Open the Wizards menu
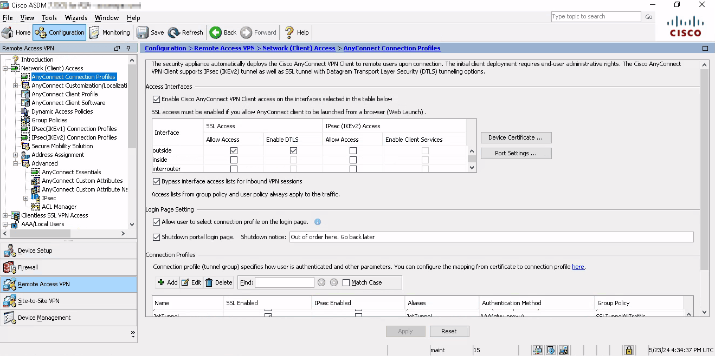 (76, 18)
